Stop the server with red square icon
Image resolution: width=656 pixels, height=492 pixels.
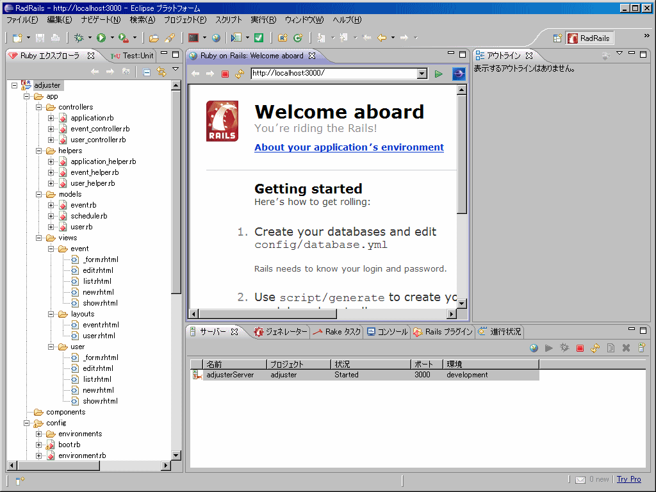pos(580,348)
